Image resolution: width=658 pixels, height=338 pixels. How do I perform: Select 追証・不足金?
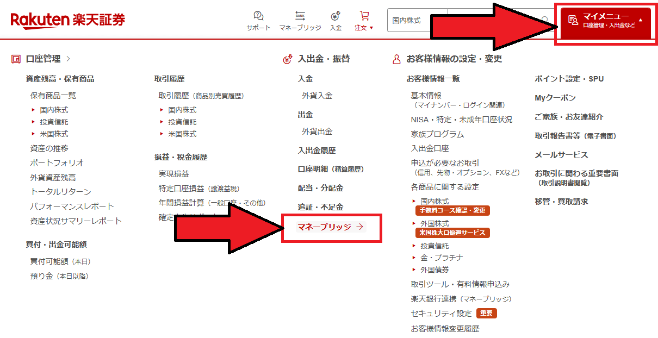tap(320, 207)
